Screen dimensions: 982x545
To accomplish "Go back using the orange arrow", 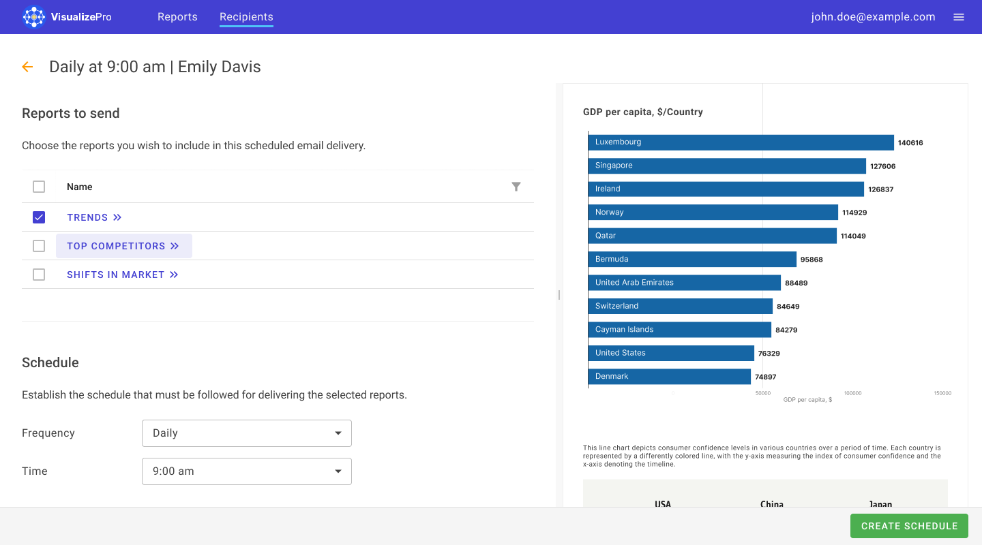I will (x=27, y=67).
